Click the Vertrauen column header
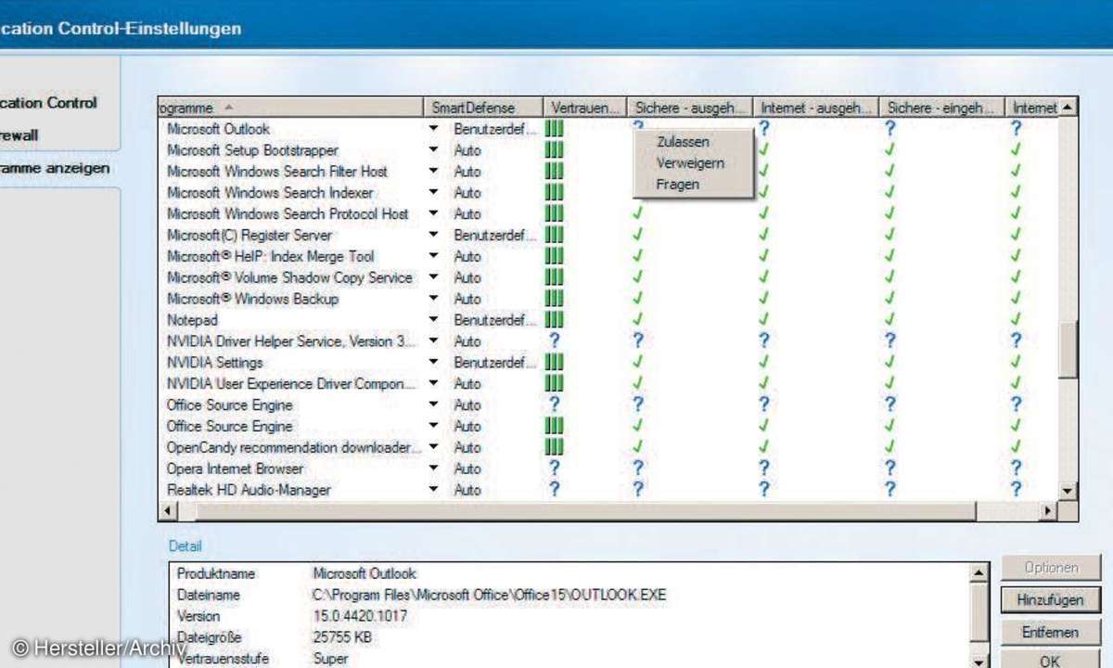 (x=584, y=108)
